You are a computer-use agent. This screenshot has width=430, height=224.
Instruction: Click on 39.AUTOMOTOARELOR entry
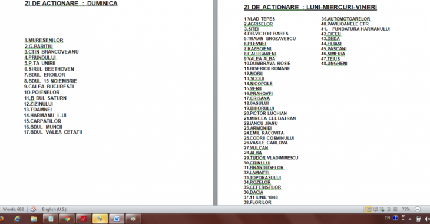coord(346,19)
